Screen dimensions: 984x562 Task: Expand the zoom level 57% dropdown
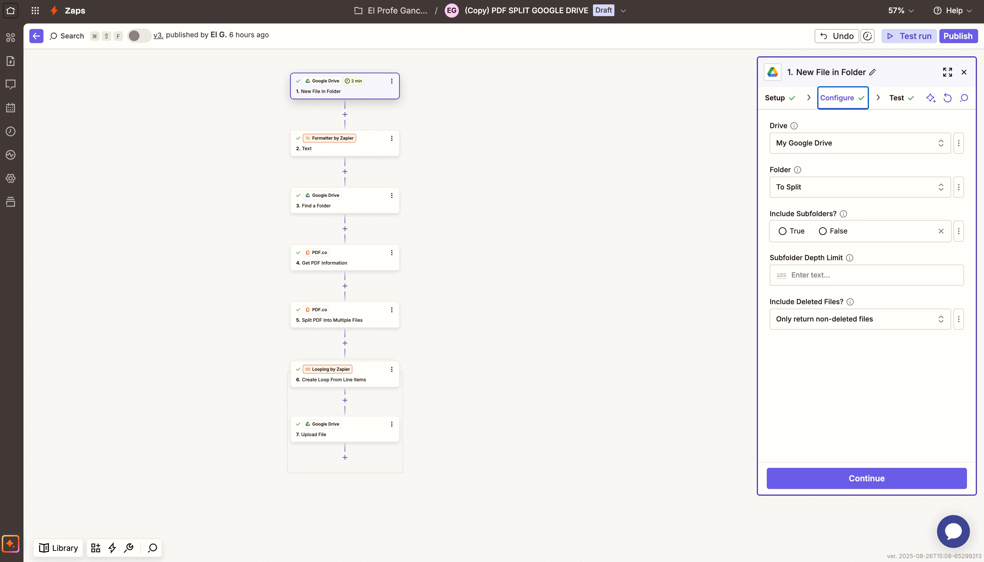click(x=901, y=11)
